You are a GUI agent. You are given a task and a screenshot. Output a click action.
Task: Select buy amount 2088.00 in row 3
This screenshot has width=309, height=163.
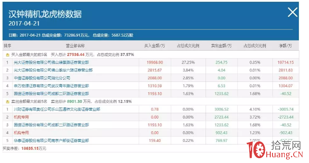point(154,78)
